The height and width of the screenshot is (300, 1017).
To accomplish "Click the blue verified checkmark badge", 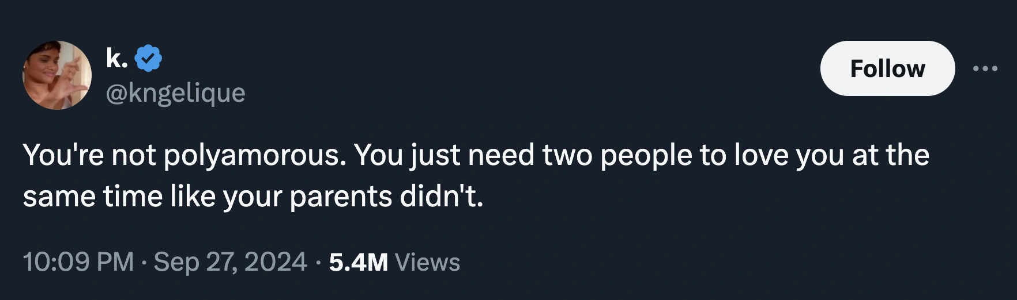I will pyautogui.click(x=148, y=58).
